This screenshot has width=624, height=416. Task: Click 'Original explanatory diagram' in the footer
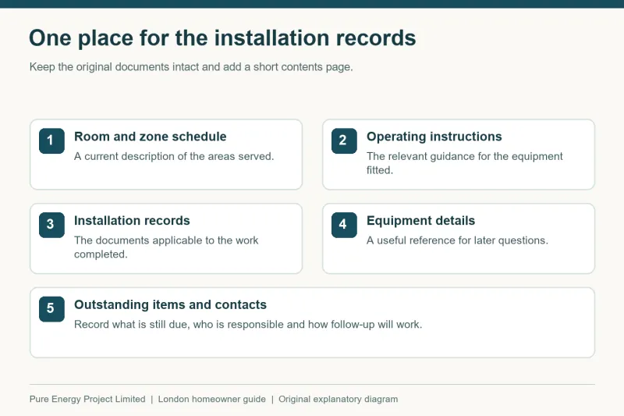[x=338, y=400]
